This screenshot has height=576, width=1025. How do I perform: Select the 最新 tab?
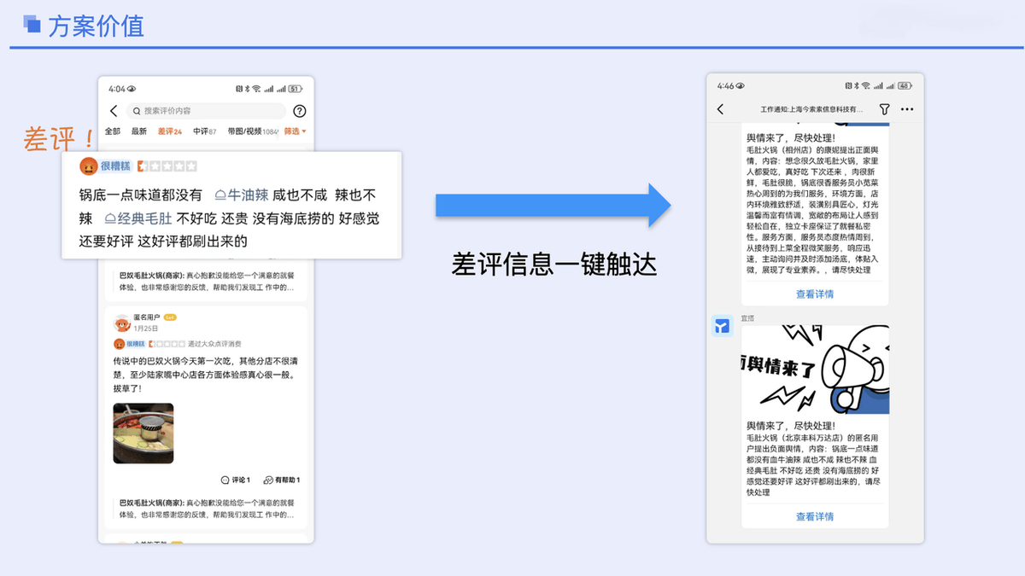[138, 131]
